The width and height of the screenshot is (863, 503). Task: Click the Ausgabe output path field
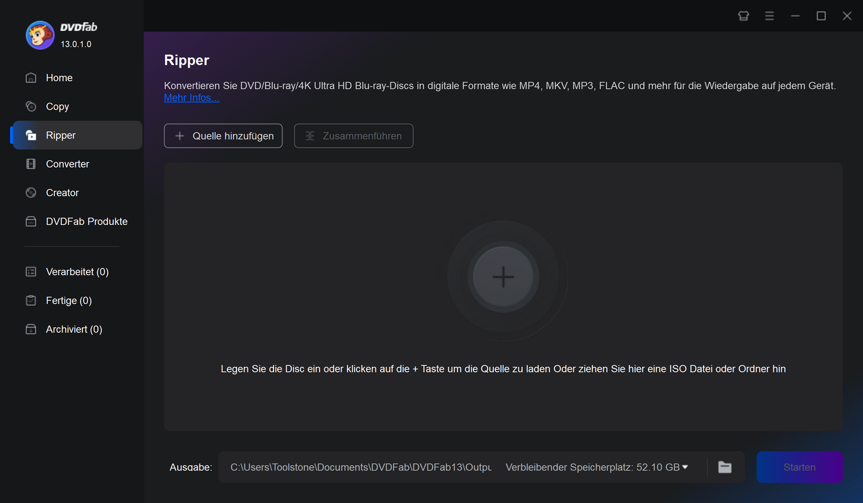tap(361, 467)
